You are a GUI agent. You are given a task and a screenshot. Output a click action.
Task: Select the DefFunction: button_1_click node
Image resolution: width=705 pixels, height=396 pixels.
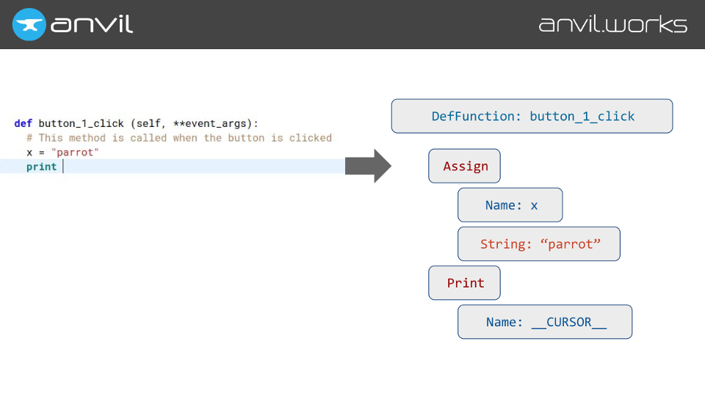point(532,116)
